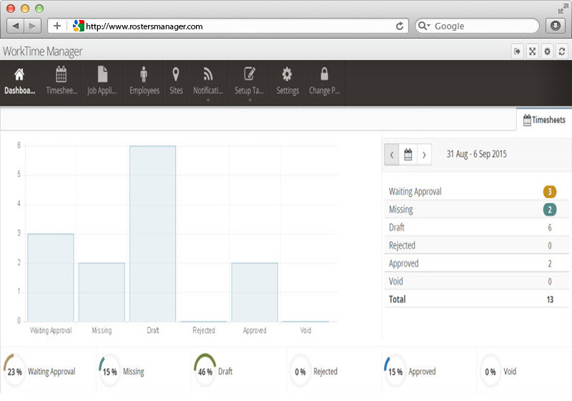Open the Employees person icon
572x401 pixels.
point(144,74)
